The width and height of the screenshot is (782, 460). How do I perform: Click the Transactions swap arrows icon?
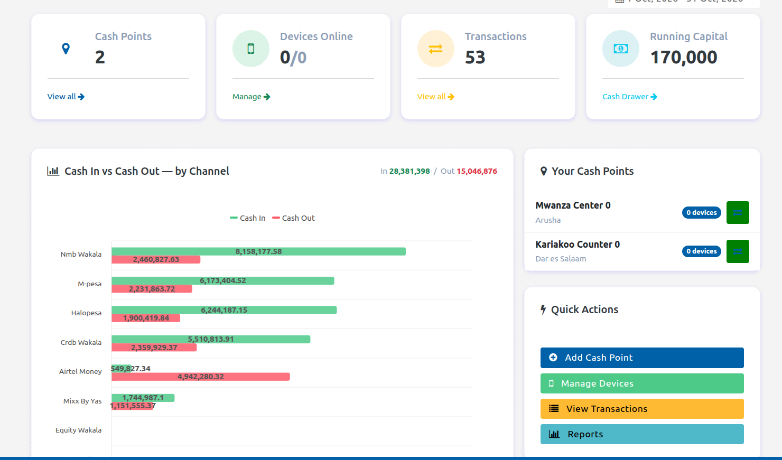[436, 49]
